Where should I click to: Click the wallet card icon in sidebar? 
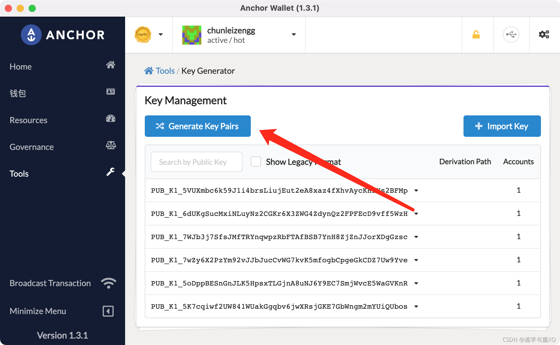pyautogui.click(x=111, y=92)
